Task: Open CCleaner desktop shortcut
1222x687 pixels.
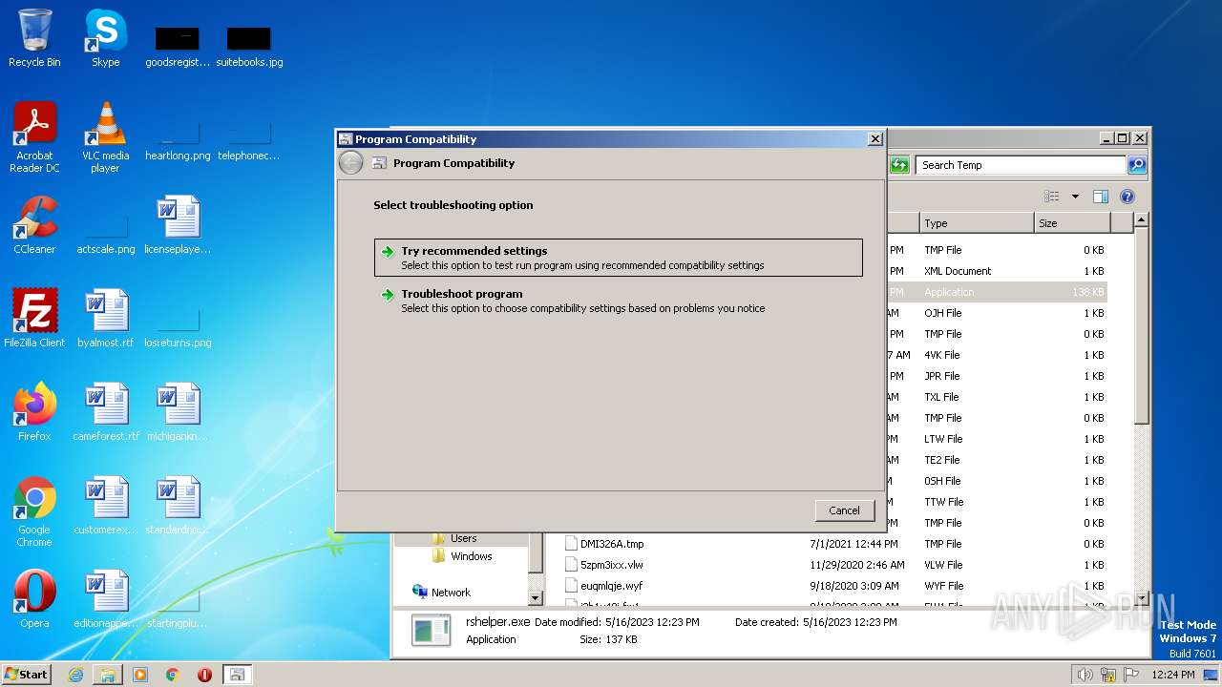Action: tap(34, 225)
